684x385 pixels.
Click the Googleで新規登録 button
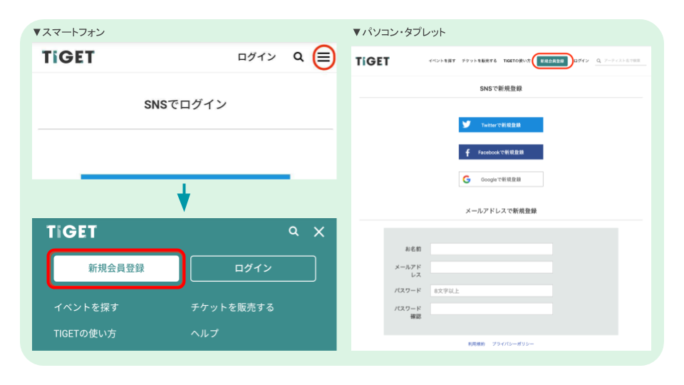click(501, 179)
